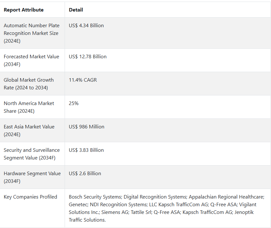Image resolution: width=271 pixels, height=228 pixels.
Task: Click the 'Report Attribute' column header
Action: (24, 10)
